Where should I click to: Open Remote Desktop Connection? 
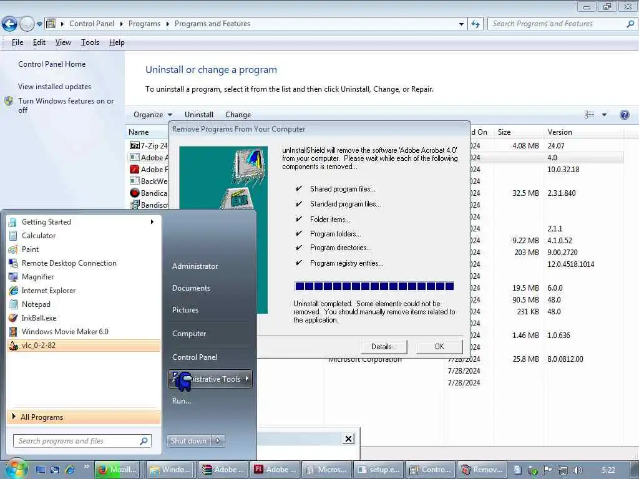coord(84,263)
